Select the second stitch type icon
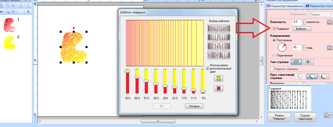 tap(308, 62)
